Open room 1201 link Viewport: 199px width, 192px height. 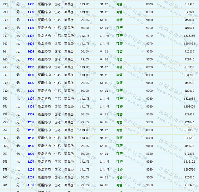[31, 123]
